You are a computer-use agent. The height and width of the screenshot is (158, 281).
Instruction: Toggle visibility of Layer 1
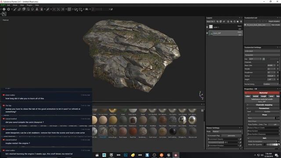coord(207,27)
